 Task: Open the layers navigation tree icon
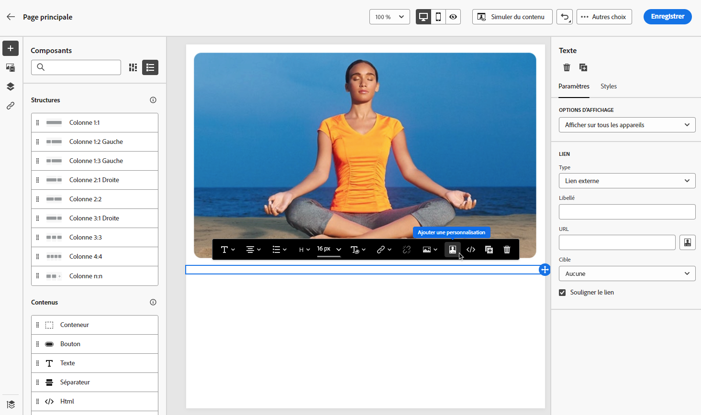(11, 87)
